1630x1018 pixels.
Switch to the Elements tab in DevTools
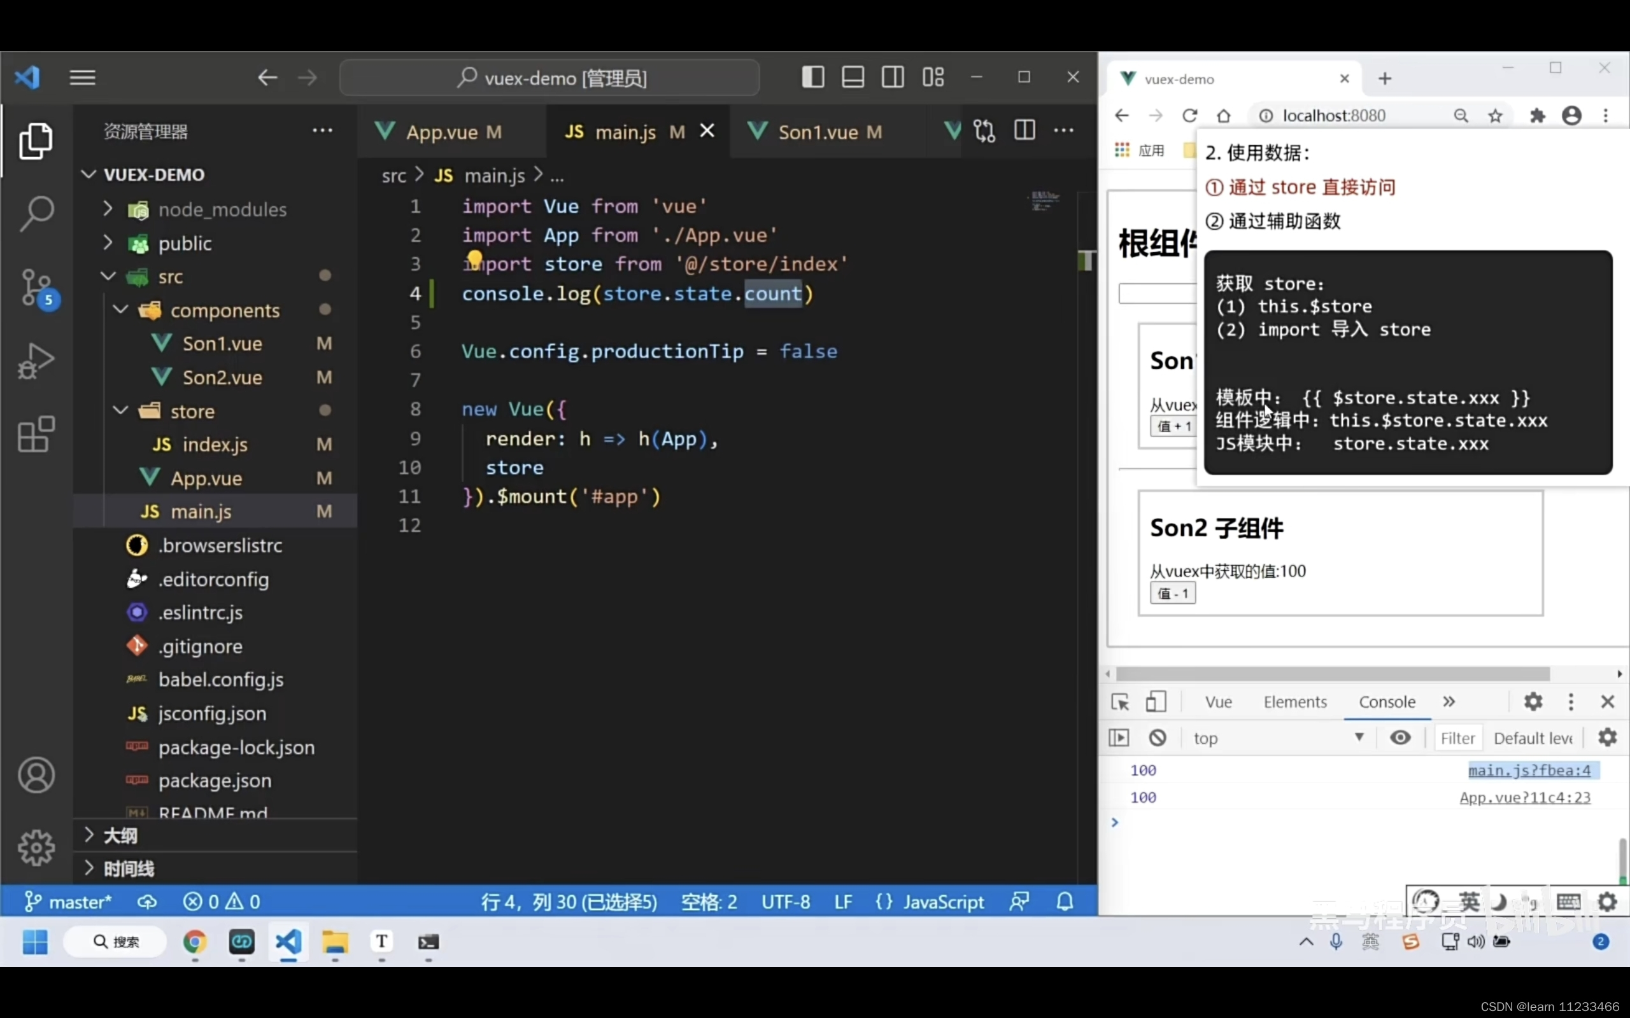coord(1294,702)
